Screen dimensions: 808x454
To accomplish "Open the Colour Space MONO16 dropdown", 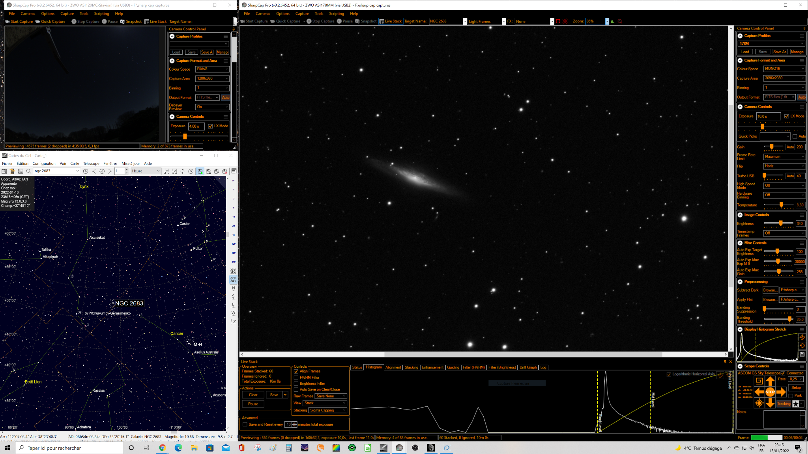I will [x=784, y=69].
